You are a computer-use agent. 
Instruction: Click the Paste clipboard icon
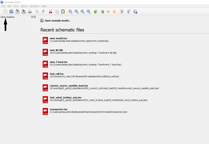click(63, 11)
